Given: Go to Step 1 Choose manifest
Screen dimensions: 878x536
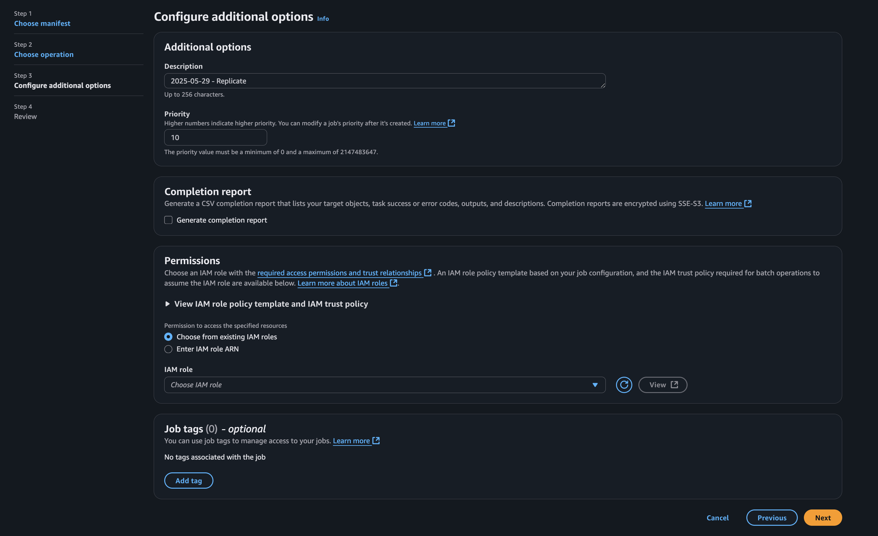Looking at the screenshot, I should 42,24.
